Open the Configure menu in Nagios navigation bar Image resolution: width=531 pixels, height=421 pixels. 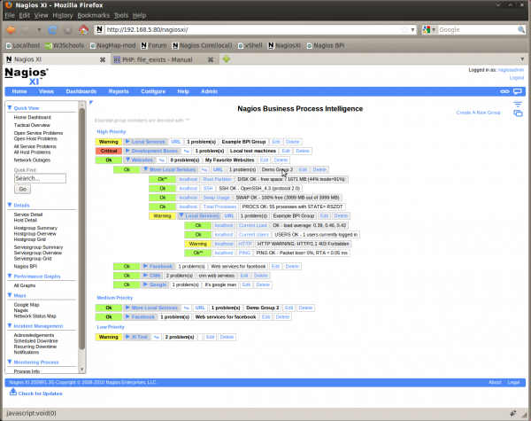[x=152, y=91]
